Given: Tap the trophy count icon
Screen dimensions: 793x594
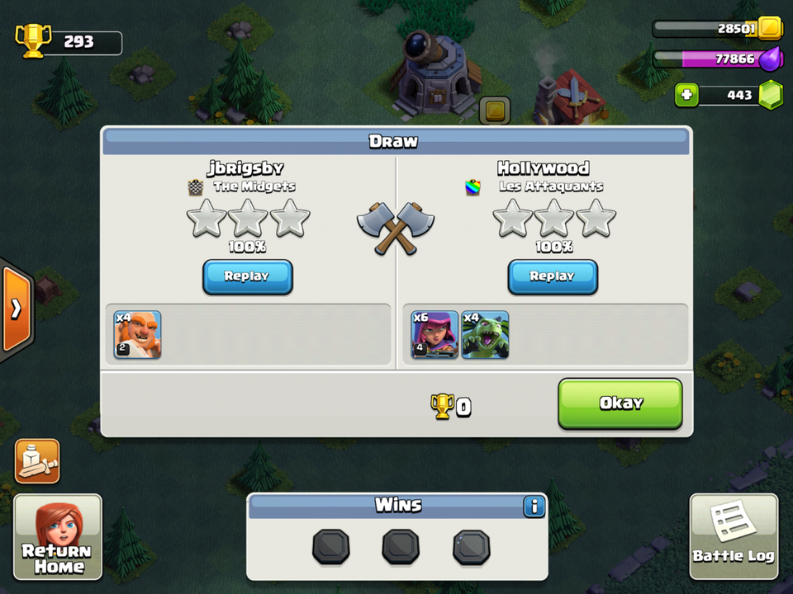Looking at the screenshot, I should [x=33, y=40].
